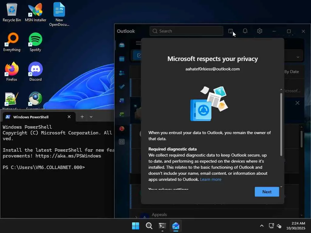Open muted volume tray icon

[x=279, y=226]
